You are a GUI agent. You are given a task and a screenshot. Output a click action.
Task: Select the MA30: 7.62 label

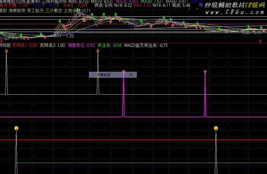[x=152, y=1]
